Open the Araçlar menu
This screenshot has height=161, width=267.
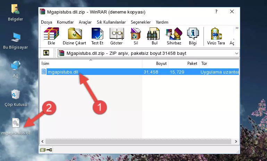[x=85, y=22]
